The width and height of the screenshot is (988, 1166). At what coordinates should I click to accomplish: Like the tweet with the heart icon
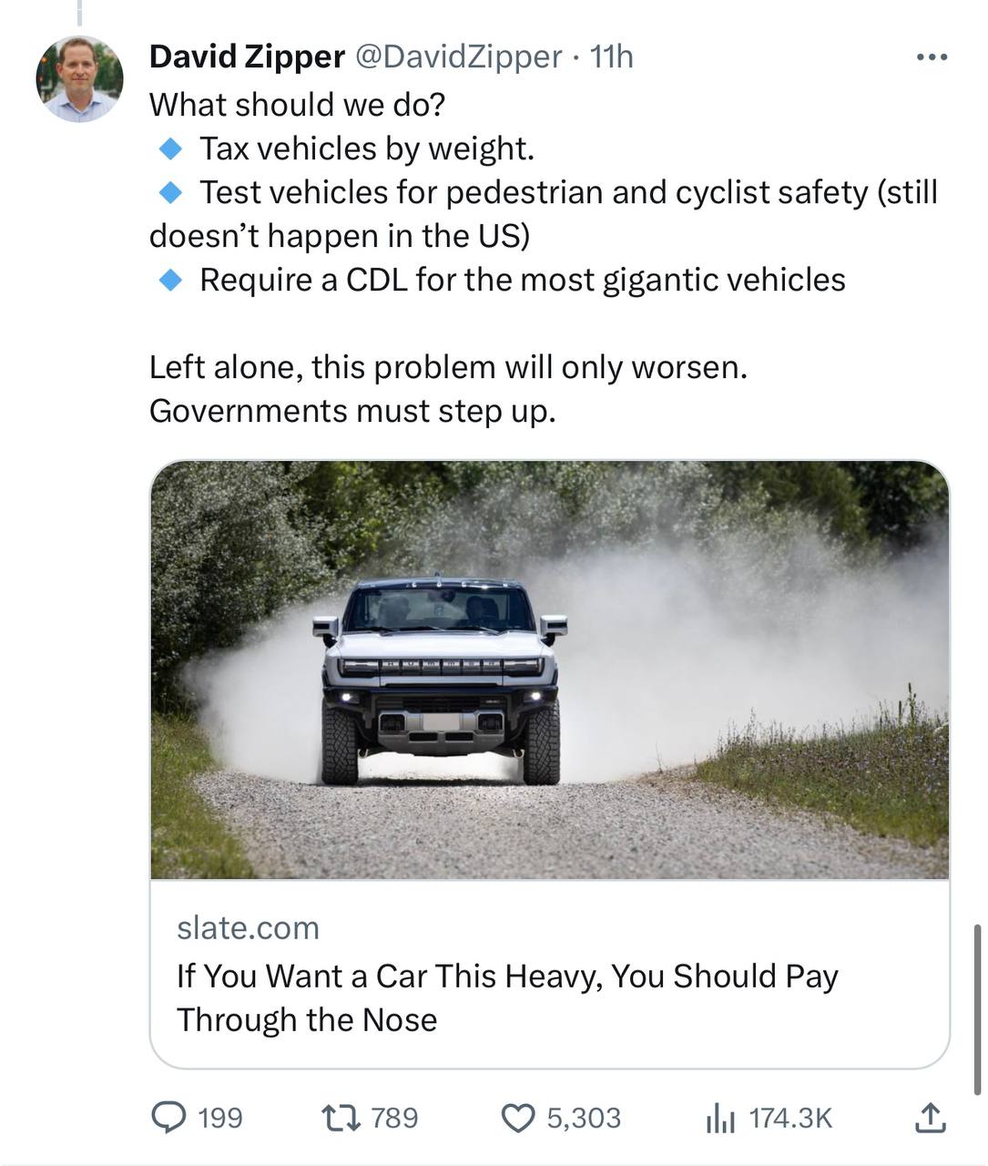pos(519,1119)
